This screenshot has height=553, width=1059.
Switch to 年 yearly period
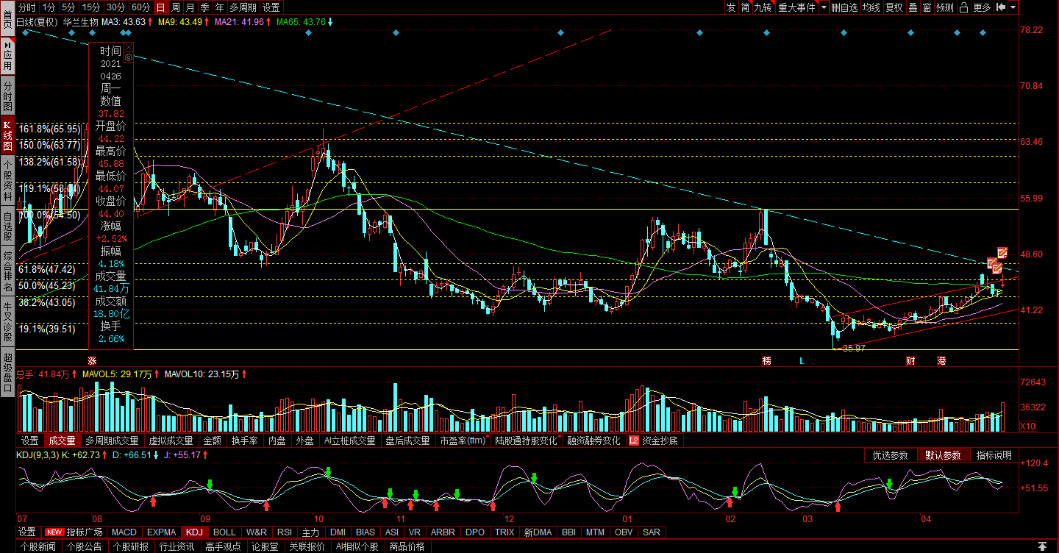[219, 7]
